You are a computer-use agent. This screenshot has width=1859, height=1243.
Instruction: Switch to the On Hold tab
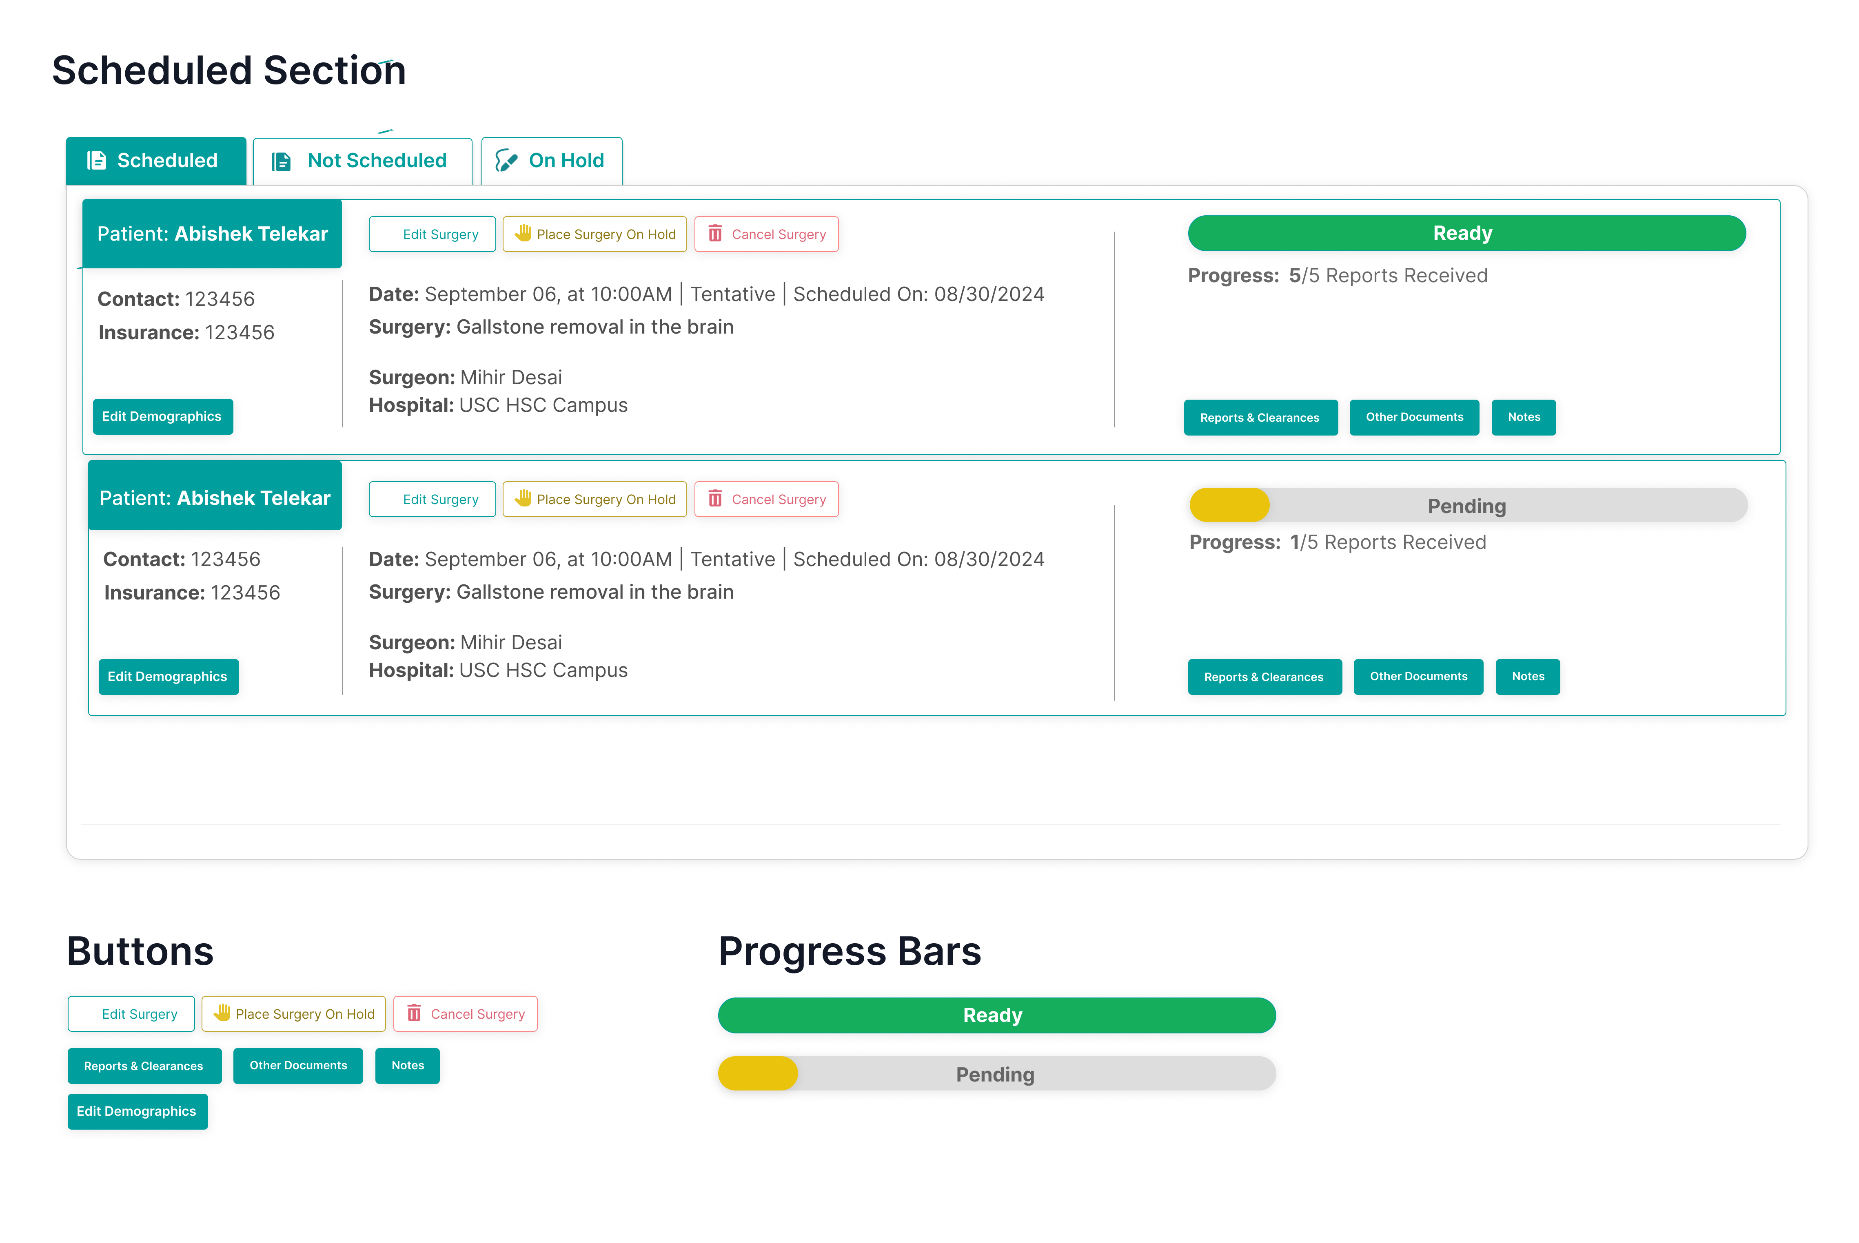coord(552,161)
